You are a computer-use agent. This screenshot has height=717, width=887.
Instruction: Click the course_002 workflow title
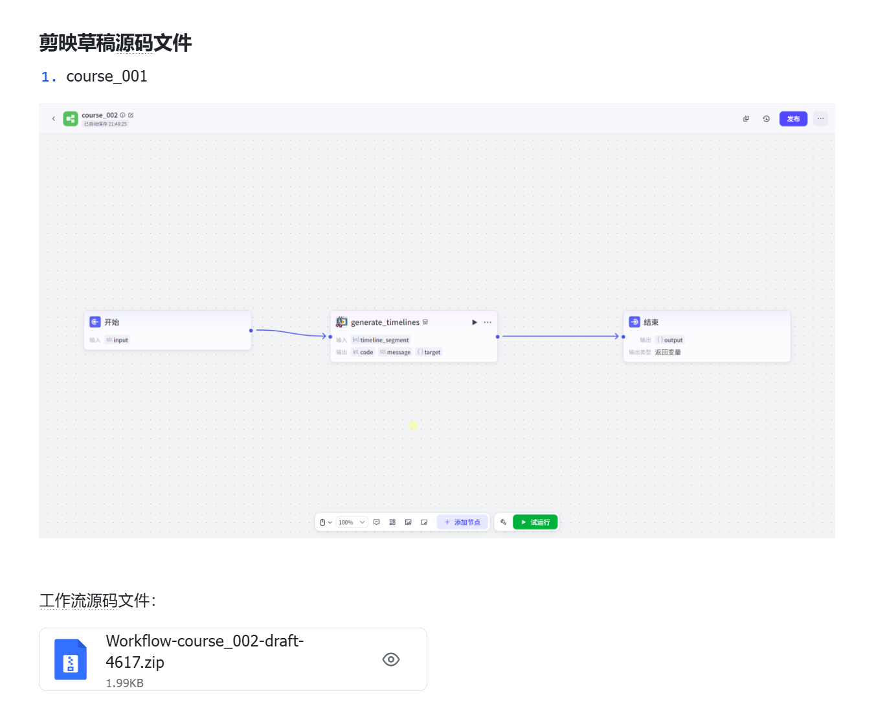click(x=100, y=115)
